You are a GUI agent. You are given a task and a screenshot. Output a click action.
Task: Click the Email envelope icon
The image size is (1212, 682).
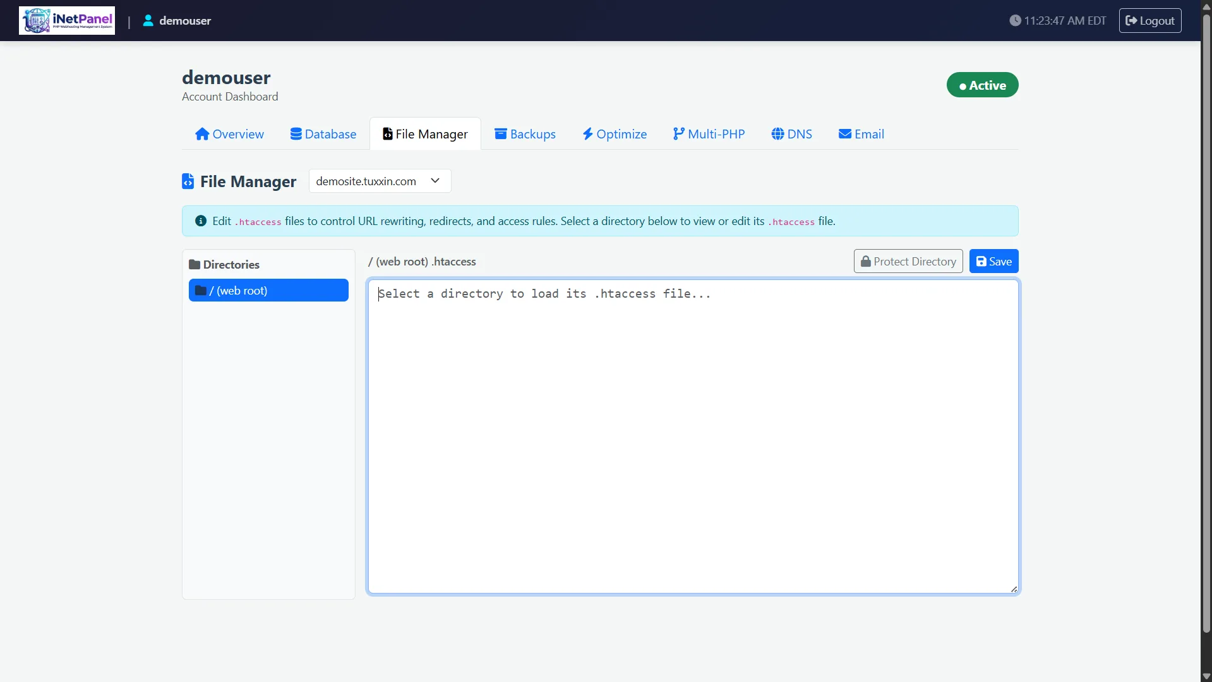coord(845,134)
